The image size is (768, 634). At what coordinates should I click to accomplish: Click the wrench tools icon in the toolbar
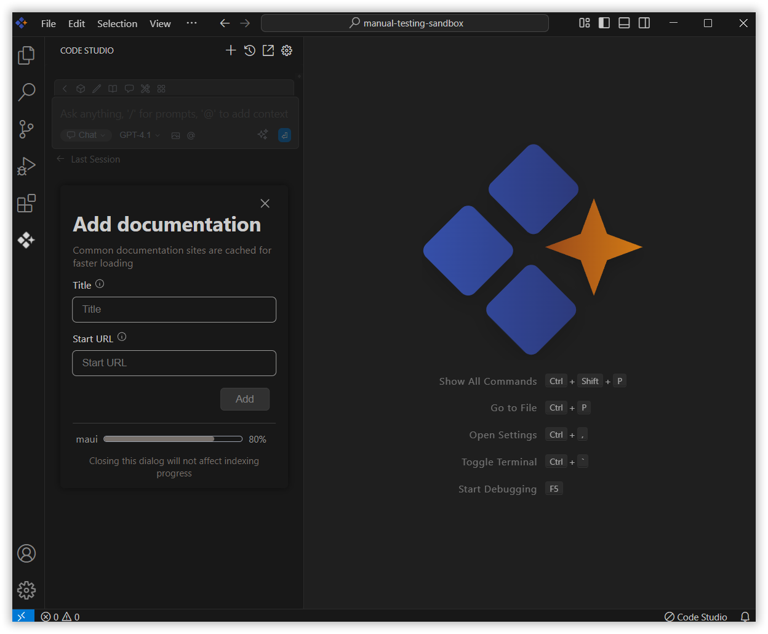coord(145,89)
